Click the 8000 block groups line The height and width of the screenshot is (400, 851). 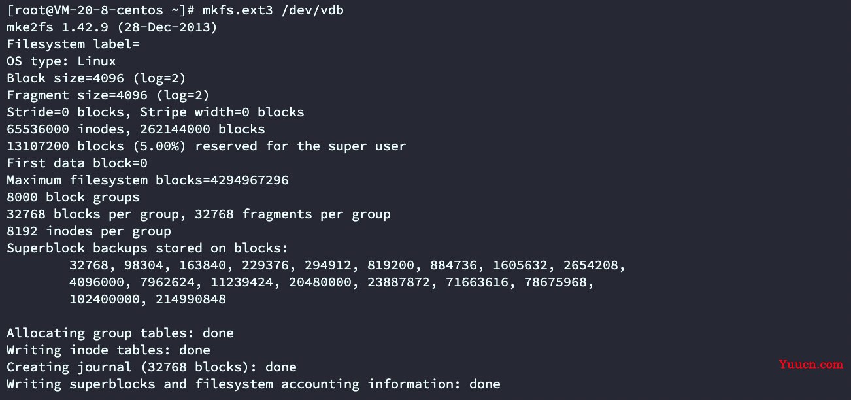tap(73, 197)
